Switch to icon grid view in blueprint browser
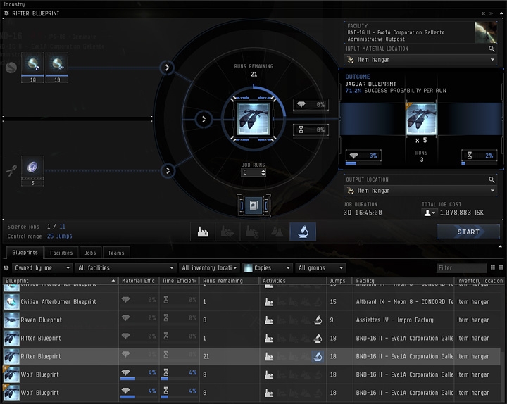507x404 pixels. pyautogui.click(x=501, y=268)
